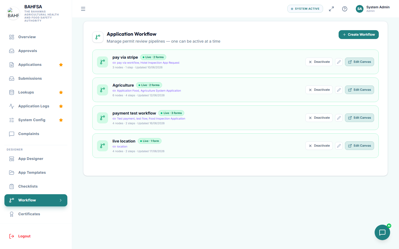The image size is (399, 249).
Task: Deactivate the Agriculture workflow
Action: click(x=319, y=90)
